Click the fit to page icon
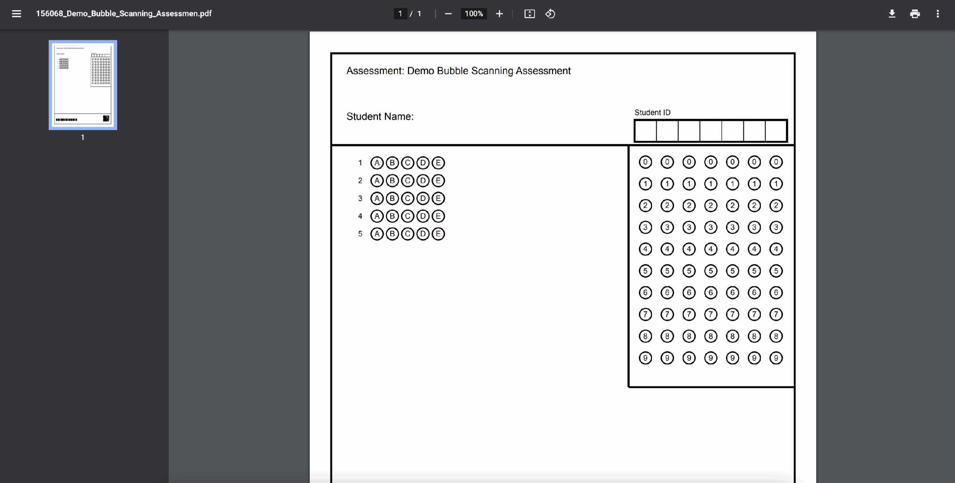The image size is (955, 483). tap(529, 14)
